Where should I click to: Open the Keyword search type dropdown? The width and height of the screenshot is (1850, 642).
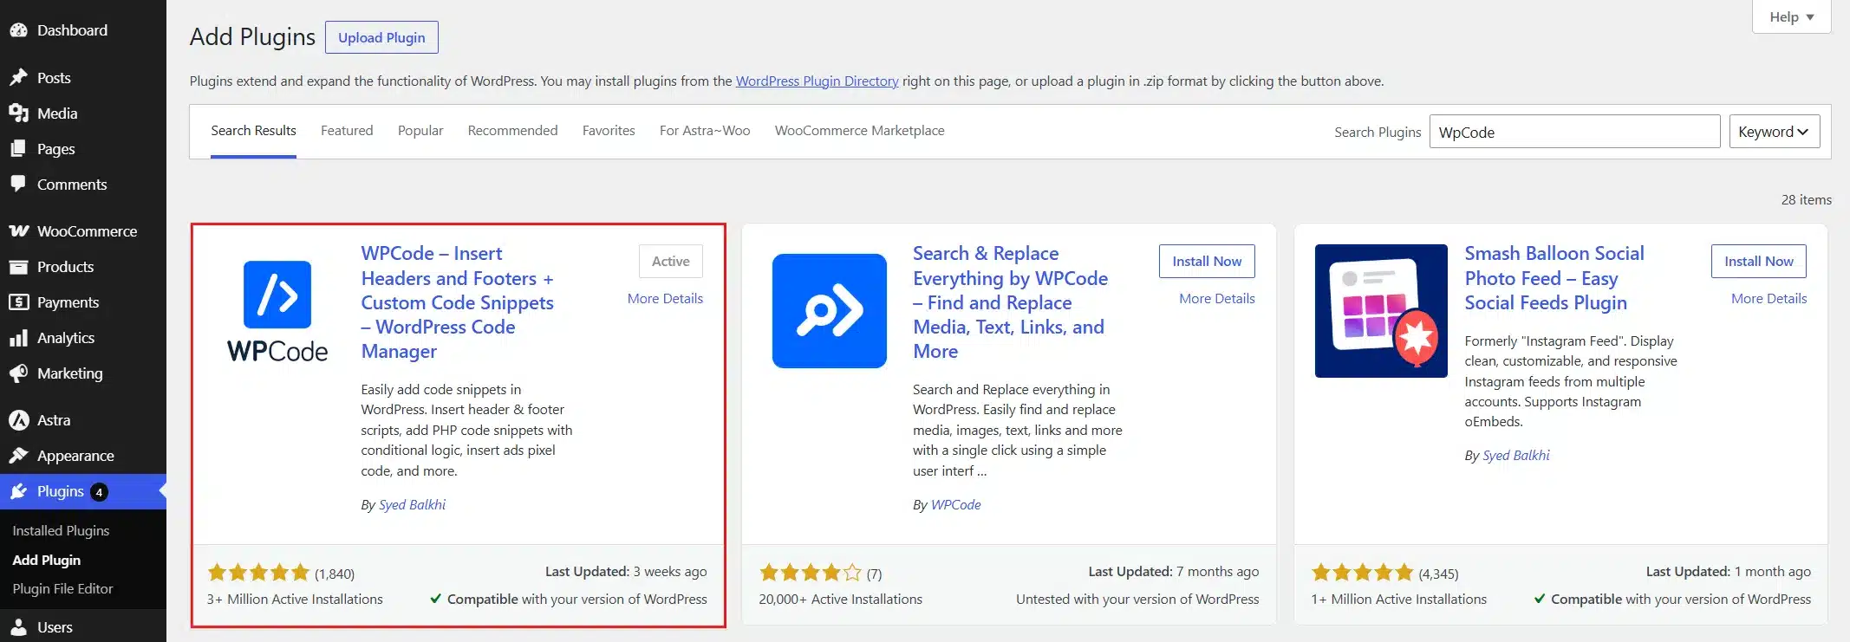tap(1774, 132)
